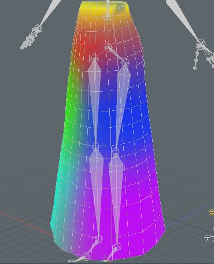Click the screen-right ankle joint
214x264 pixels.
(117, 247)
